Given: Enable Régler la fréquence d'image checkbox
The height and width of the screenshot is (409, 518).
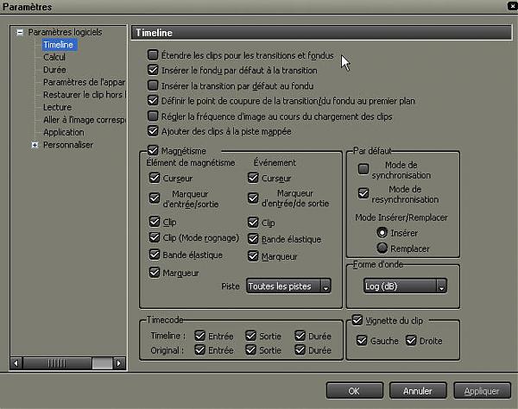Looking at the screenshot, I should (x=153, y=116).
